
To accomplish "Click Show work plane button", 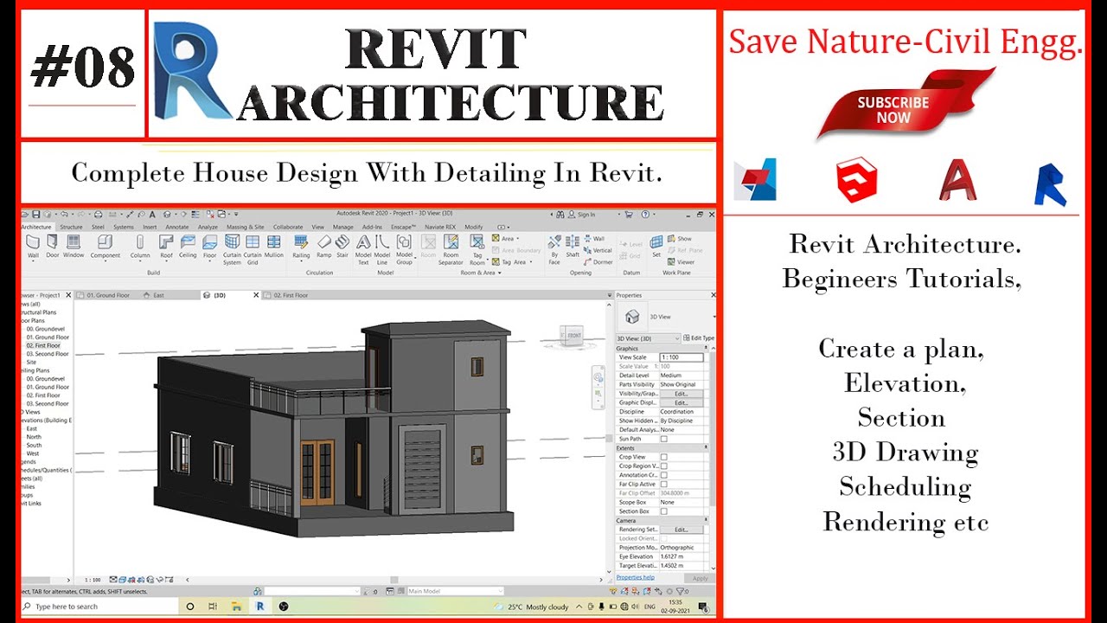I will coord(679,238).
